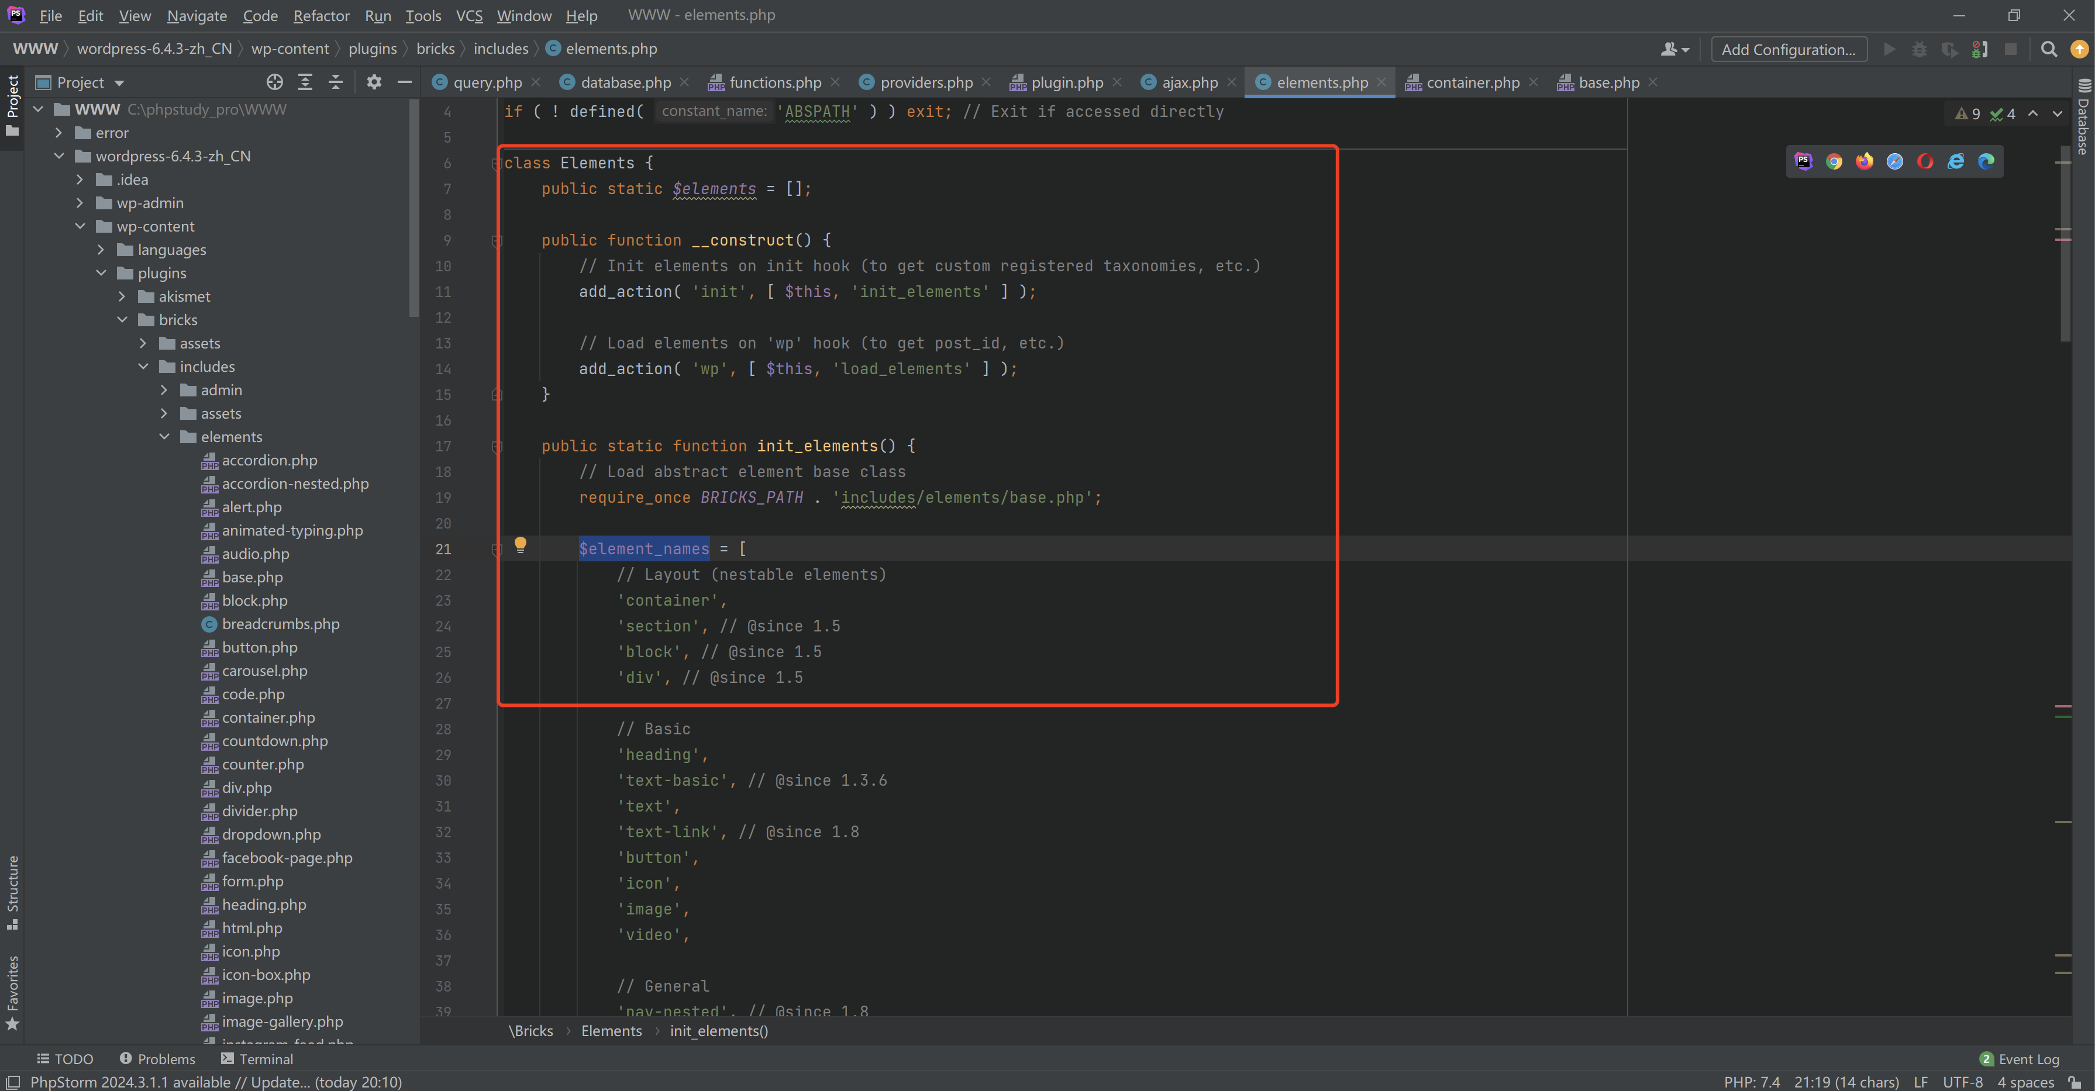Switch to the query.php tab
The width and height of the screenshot is (2095, 1091).
coord(487,82)
